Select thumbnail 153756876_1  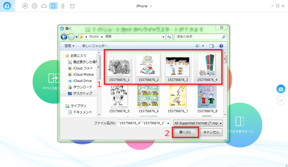tap(119, 67)
